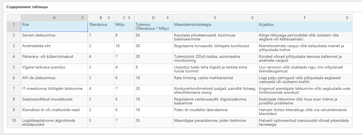362x135 pixels.
Task: Select column E header
Action: pyautogui.click(x=215, y=18)
